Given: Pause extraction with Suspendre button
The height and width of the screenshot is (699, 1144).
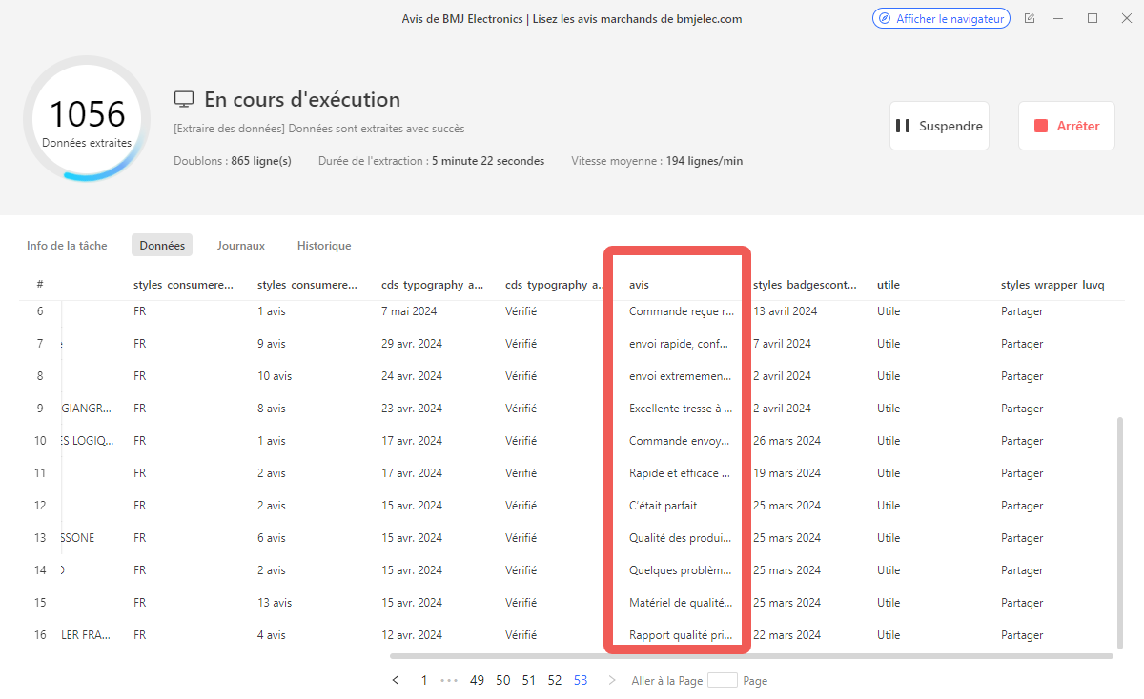Looking at the screenshot, I should point(939,126).
